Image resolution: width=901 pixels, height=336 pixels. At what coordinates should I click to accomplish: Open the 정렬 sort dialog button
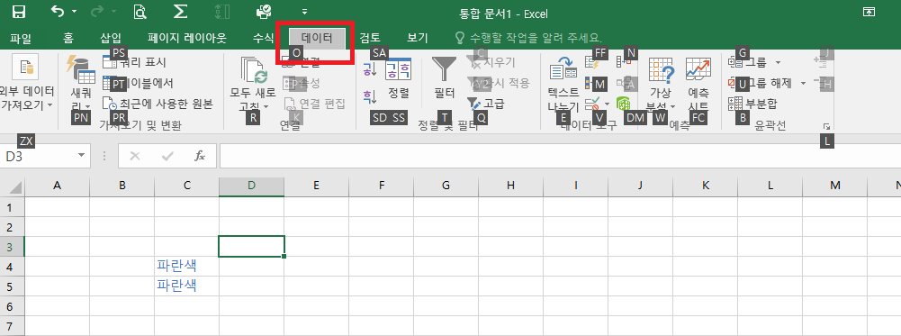pyautogui.click(x=398, y=77)
